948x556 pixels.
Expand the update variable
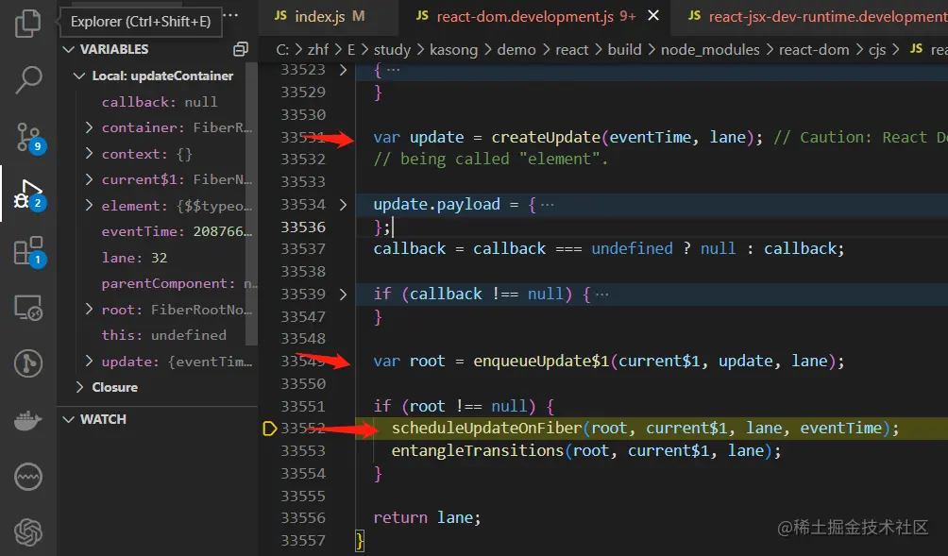(x=90, y=362)
